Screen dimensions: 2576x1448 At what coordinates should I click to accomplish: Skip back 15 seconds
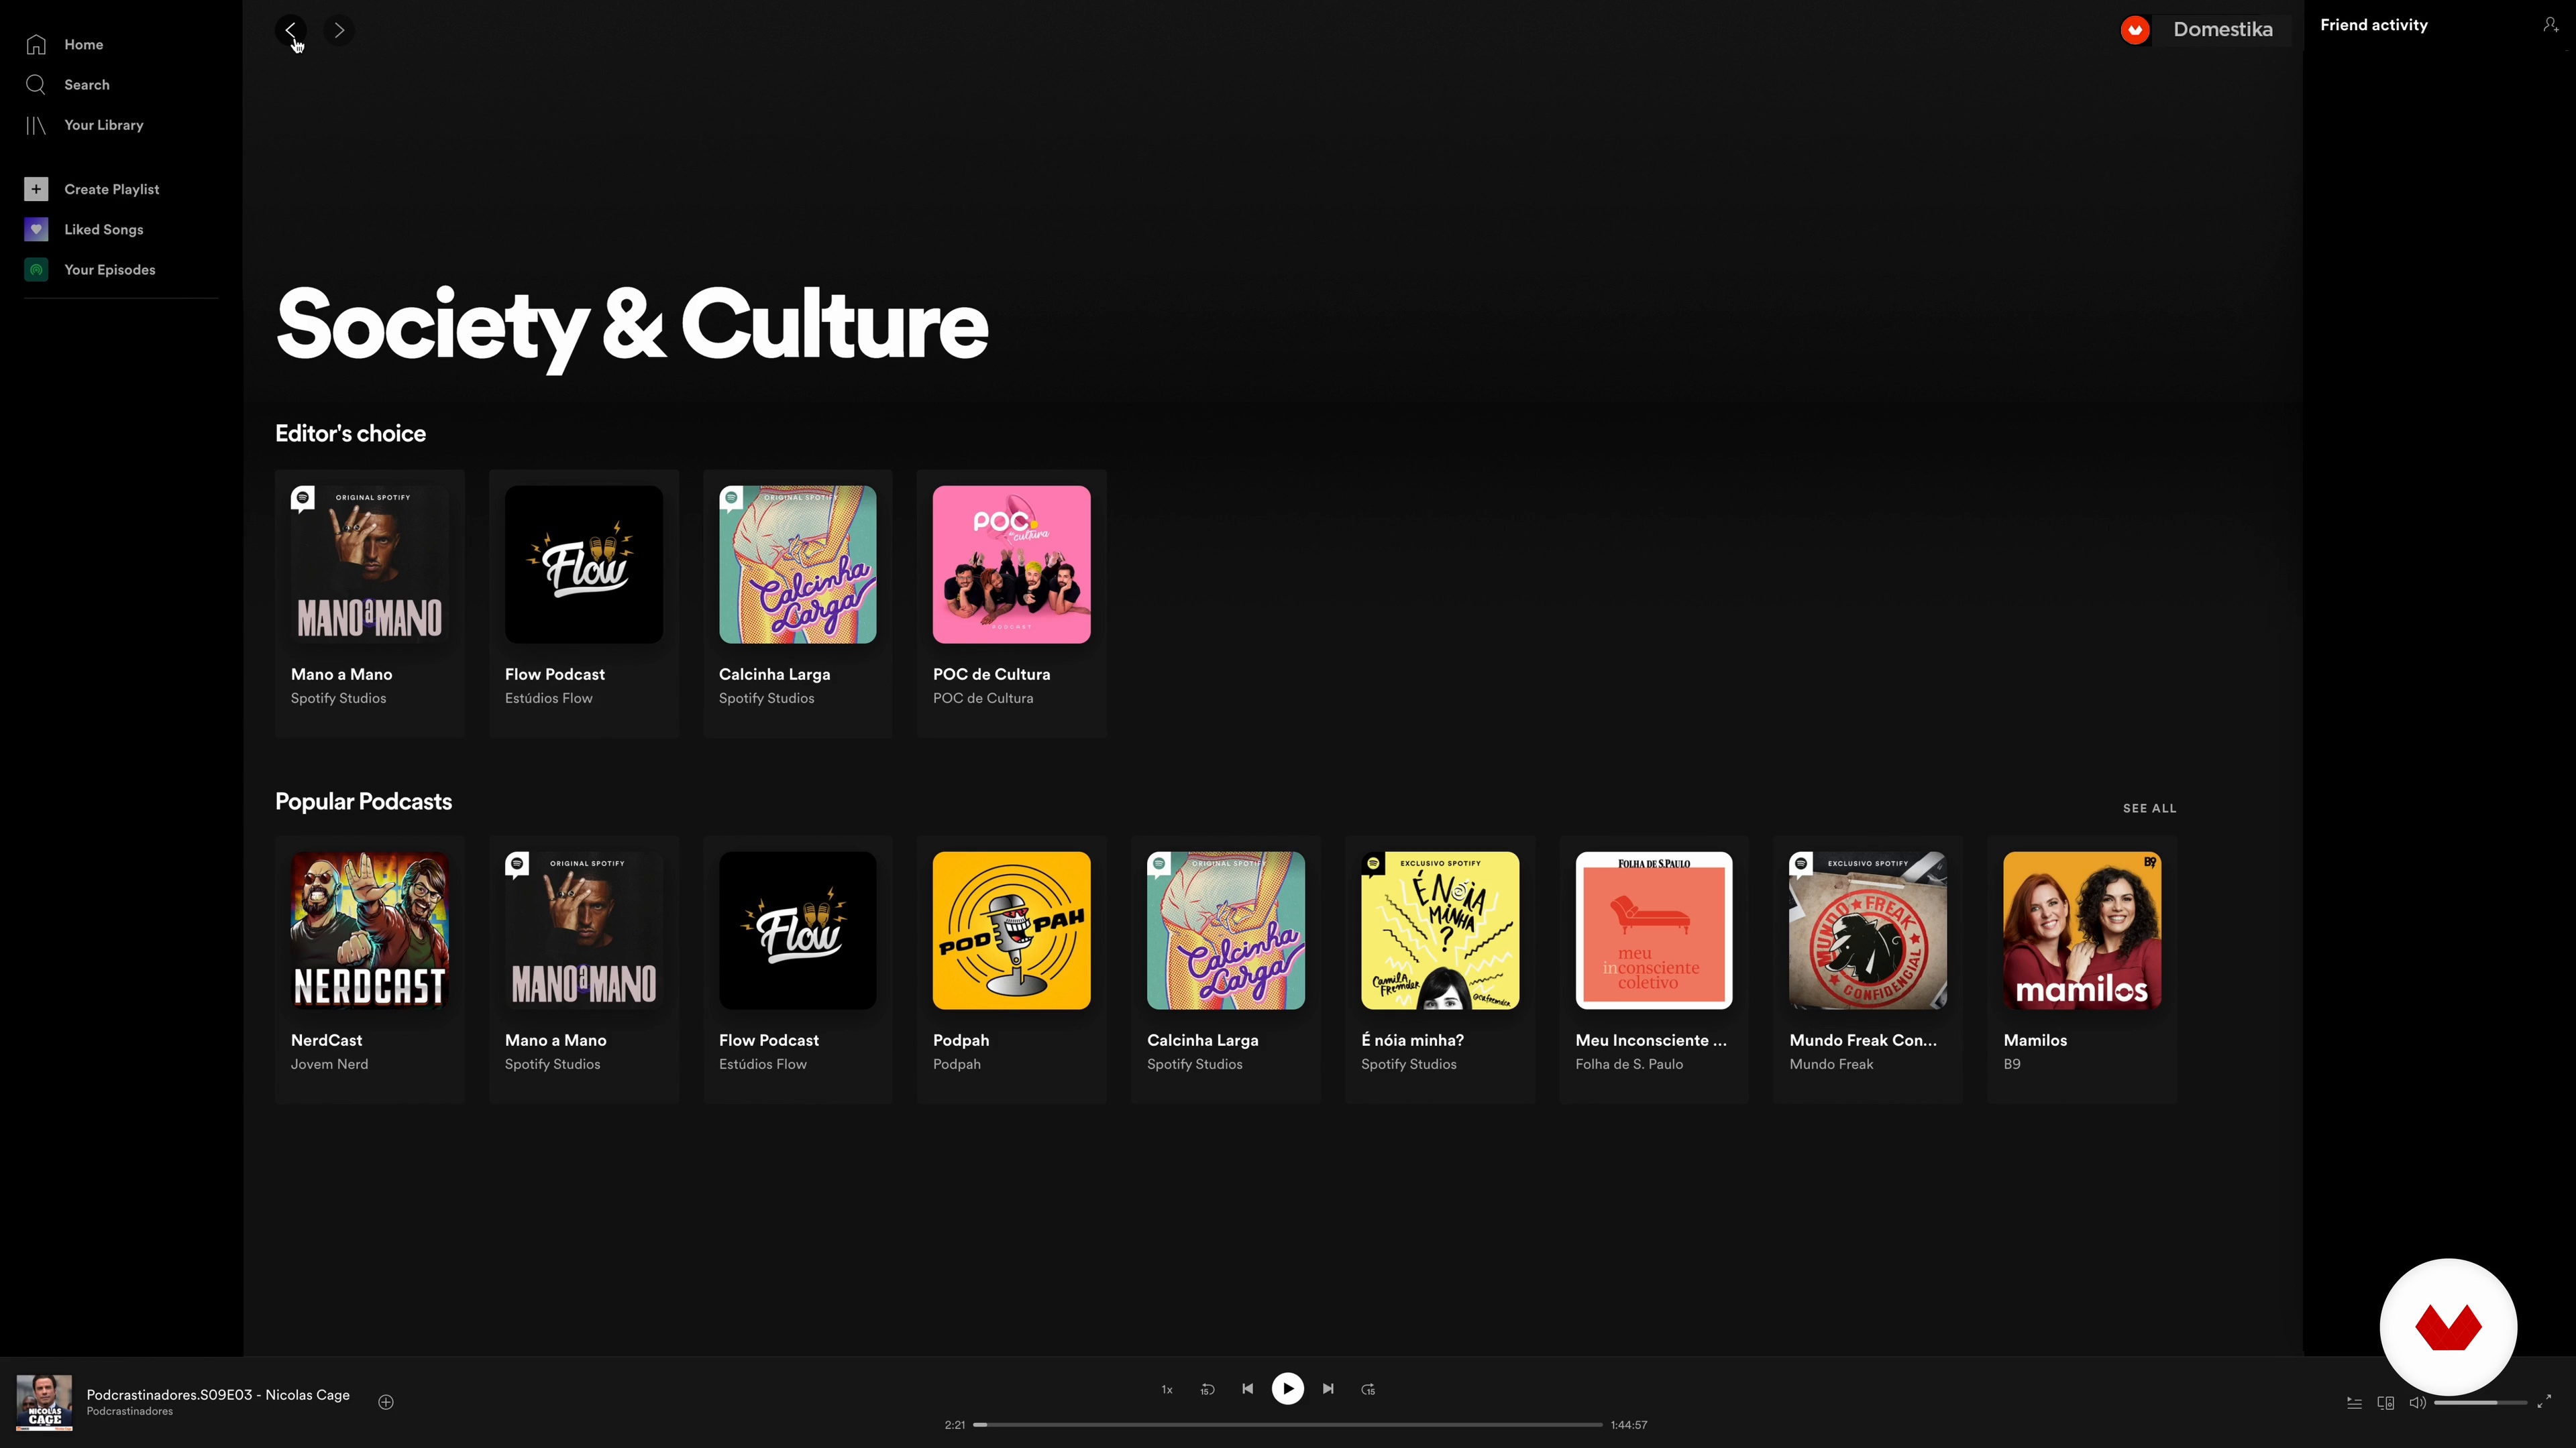point(1207,1389)
